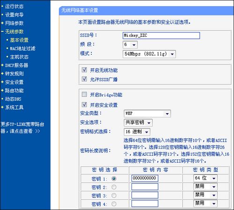Enable 开启Bridge功能 checkbox

[84, 94]
